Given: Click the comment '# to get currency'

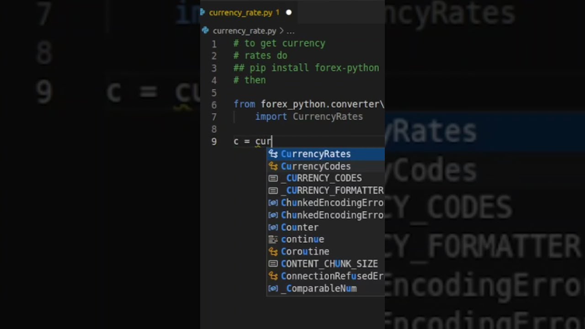Looking at the screenshot, I should point(279,43).
